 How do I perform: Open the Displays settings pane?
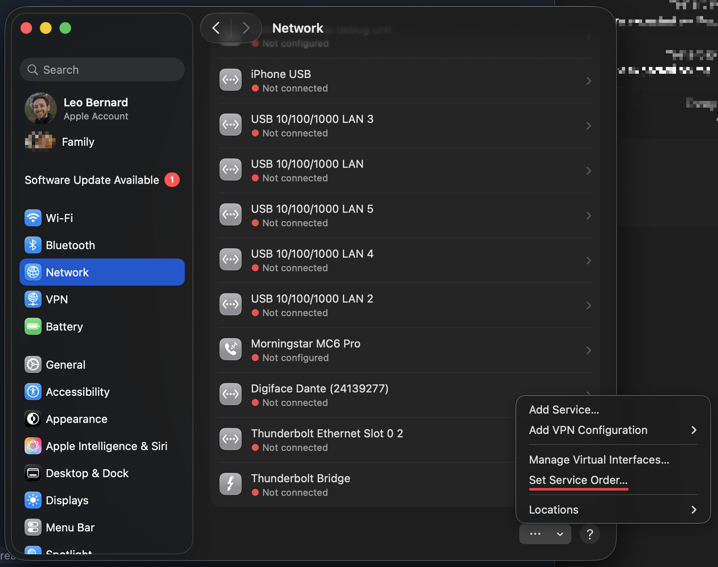click(x=67, y=500)
